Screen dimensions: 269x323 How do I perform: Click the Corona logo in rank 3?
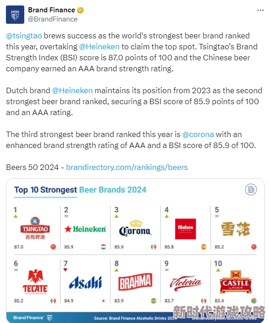click(135, 228)
